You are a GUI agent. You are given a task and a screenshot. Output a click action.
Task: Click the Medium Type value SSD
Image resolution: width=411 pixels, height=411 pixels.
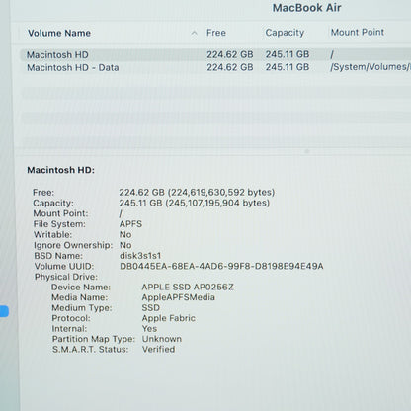click(151, 308)
